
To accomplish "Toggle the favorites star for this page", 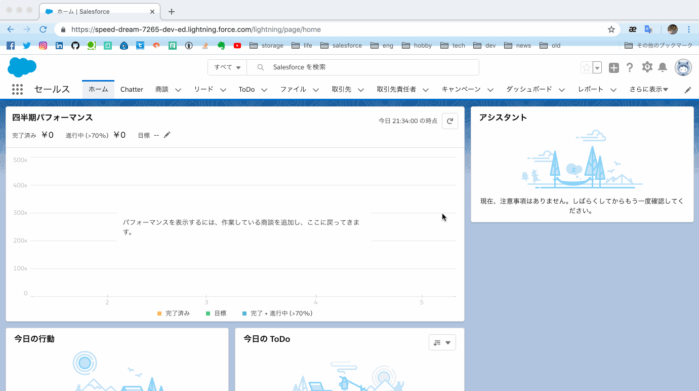I will click(586, 67).
